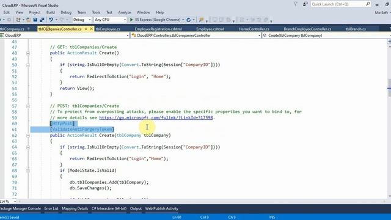Open the Debug menu
391x220 pixels.
[66, 12]
